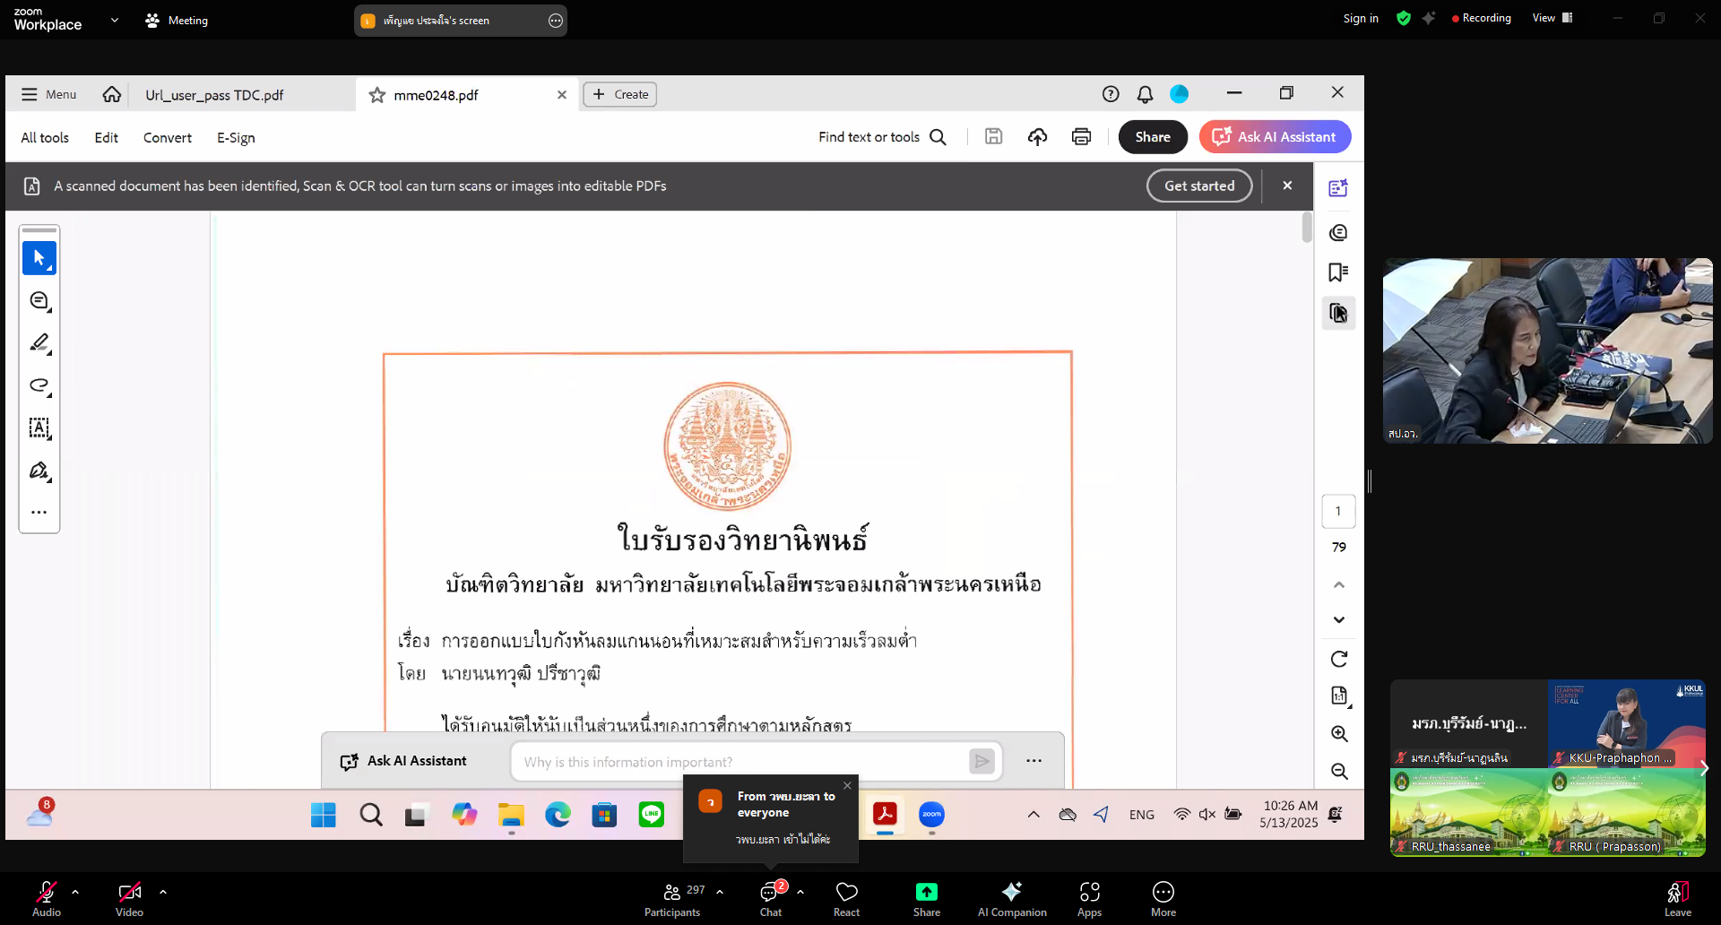Unmute microphone with the Audio button
The height and width of the screenshot is (925, 1721).
tap(47, 899)
